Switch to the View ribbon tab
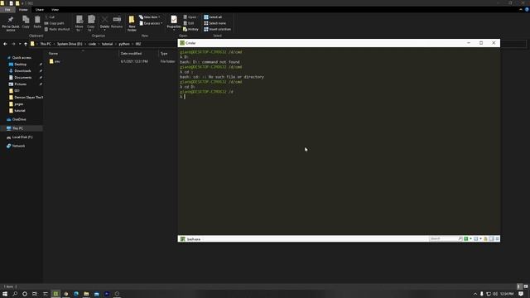 55,10
